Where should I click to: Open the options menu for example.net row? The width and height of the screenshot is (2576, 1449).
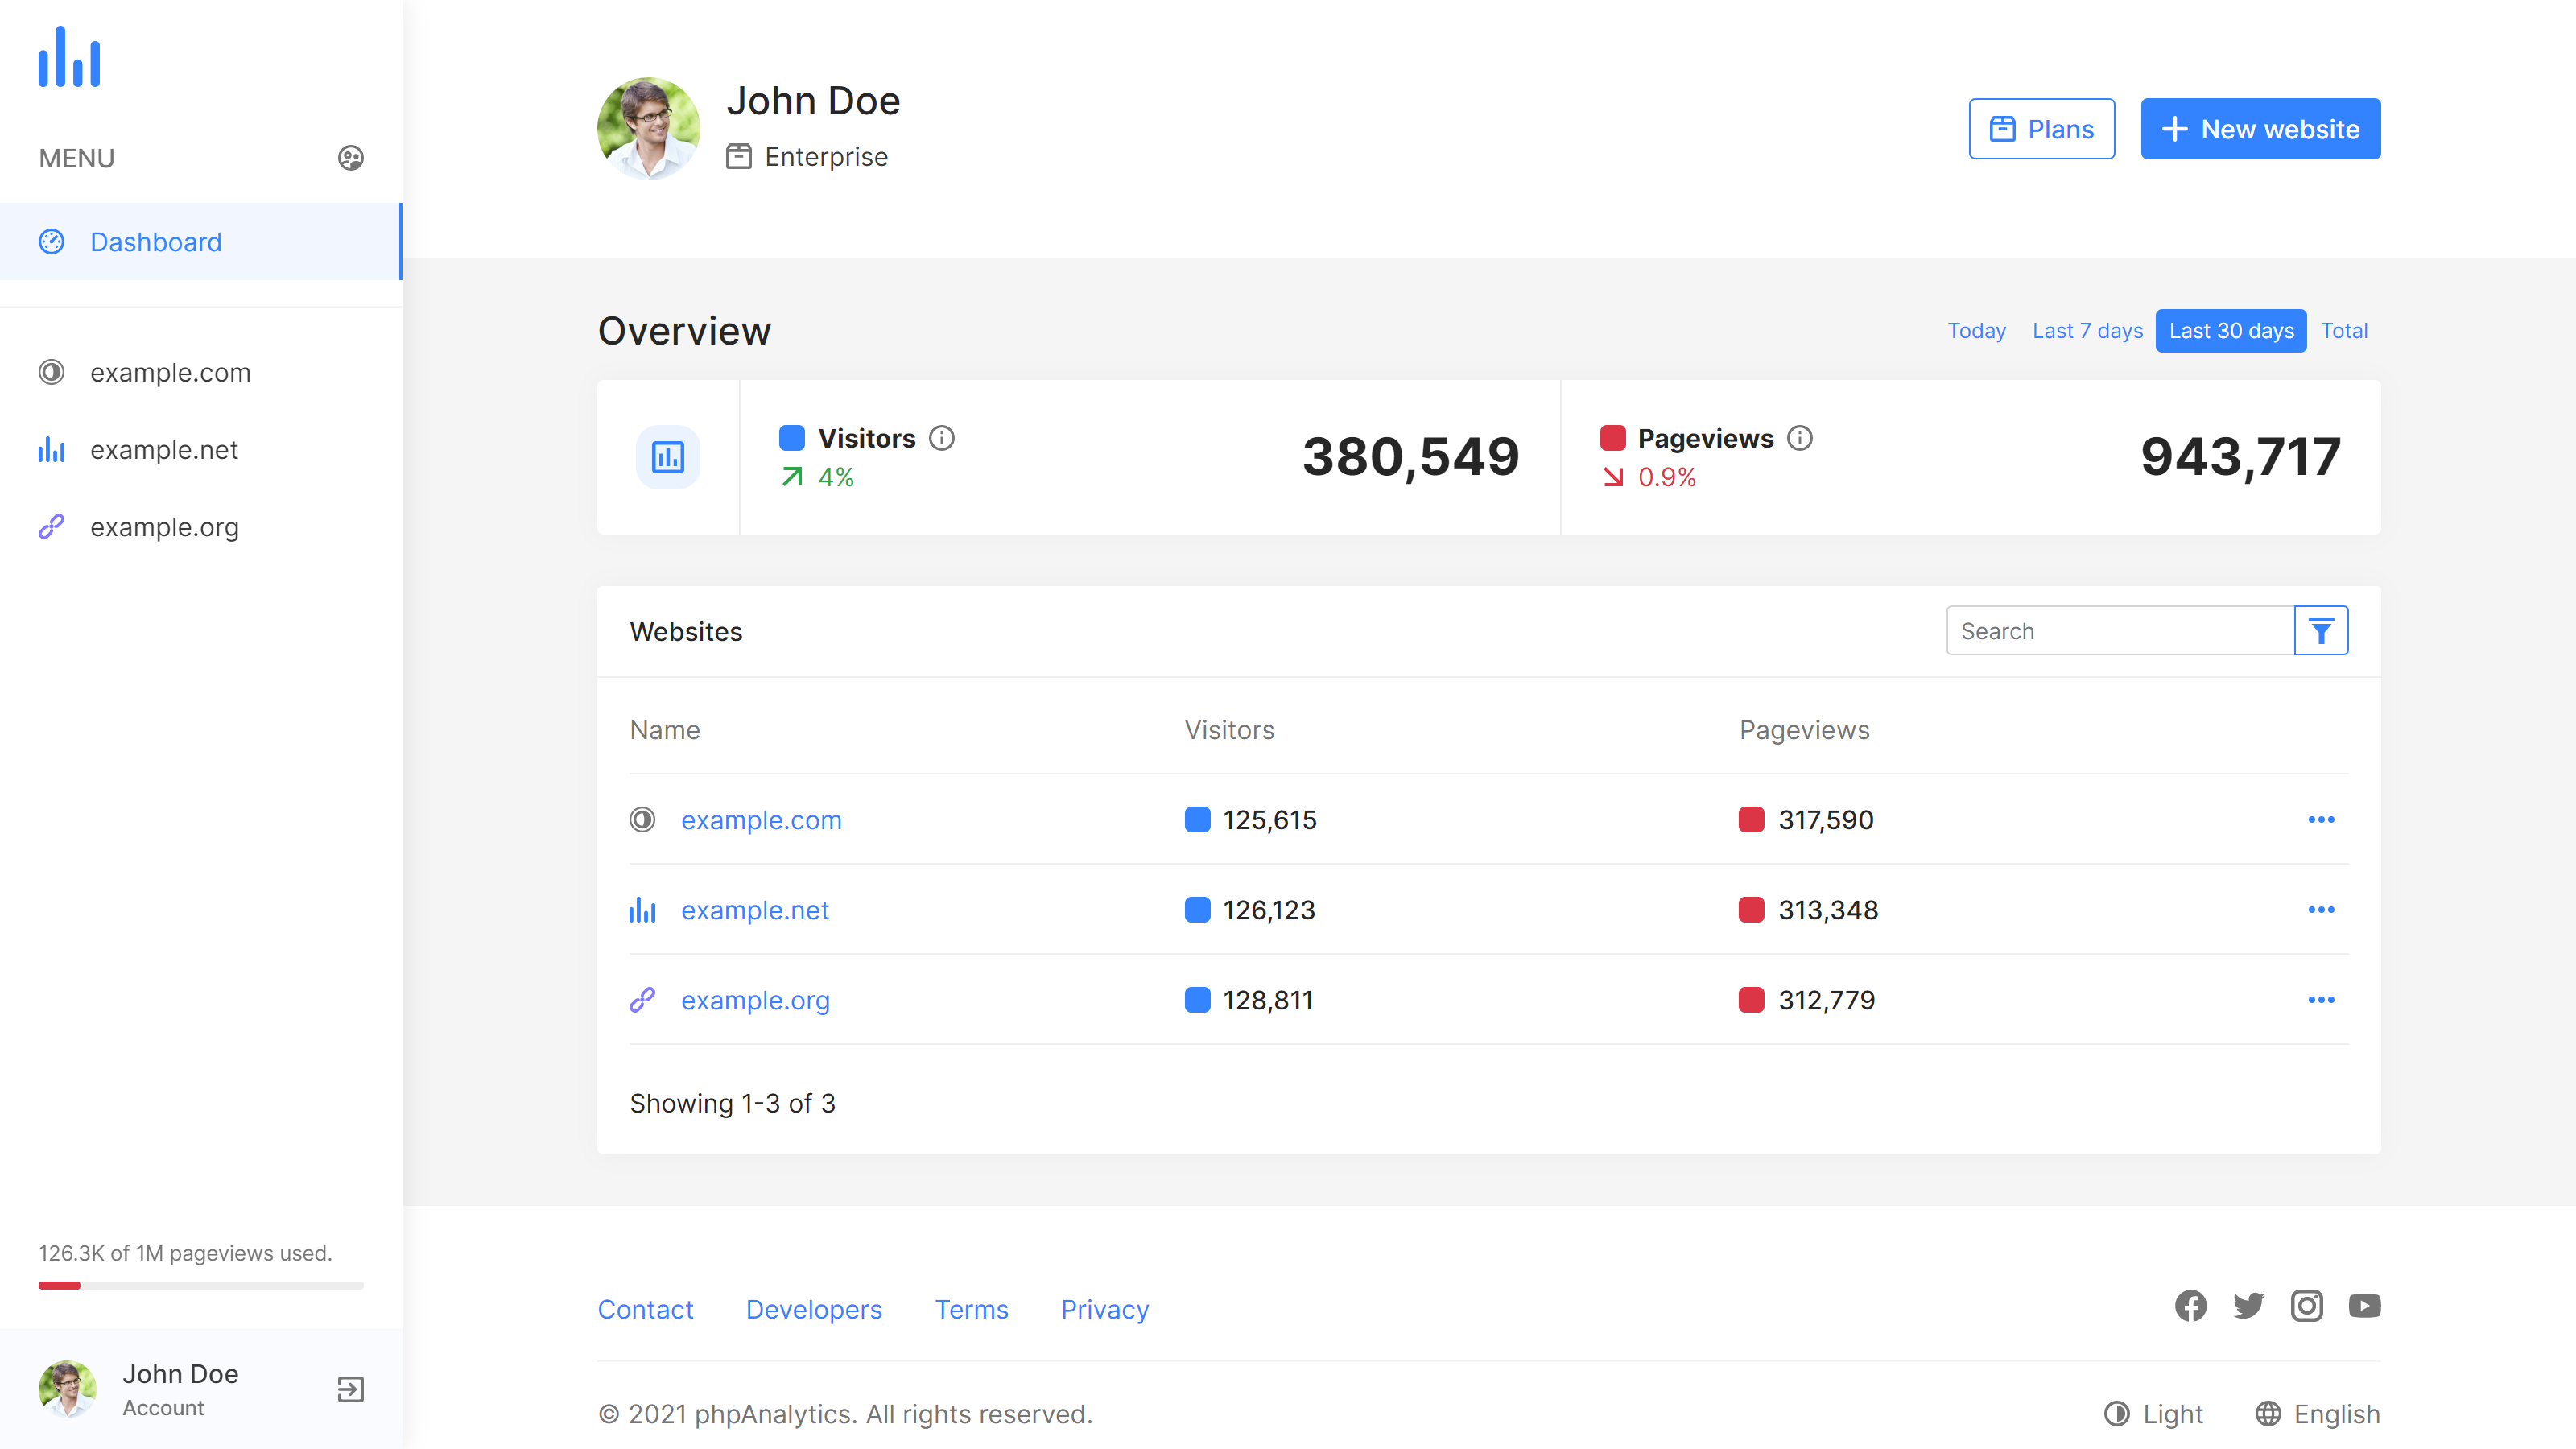tap(2322, 909)
